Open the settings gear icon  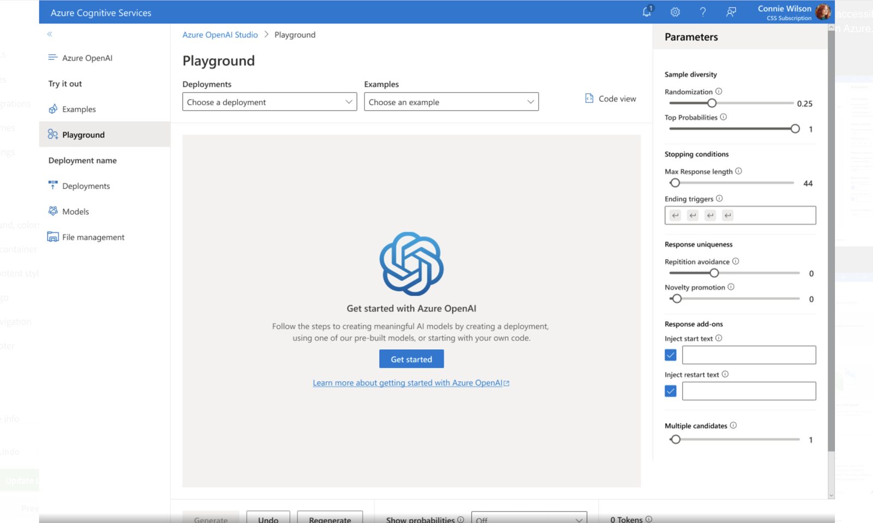[675, 12]
